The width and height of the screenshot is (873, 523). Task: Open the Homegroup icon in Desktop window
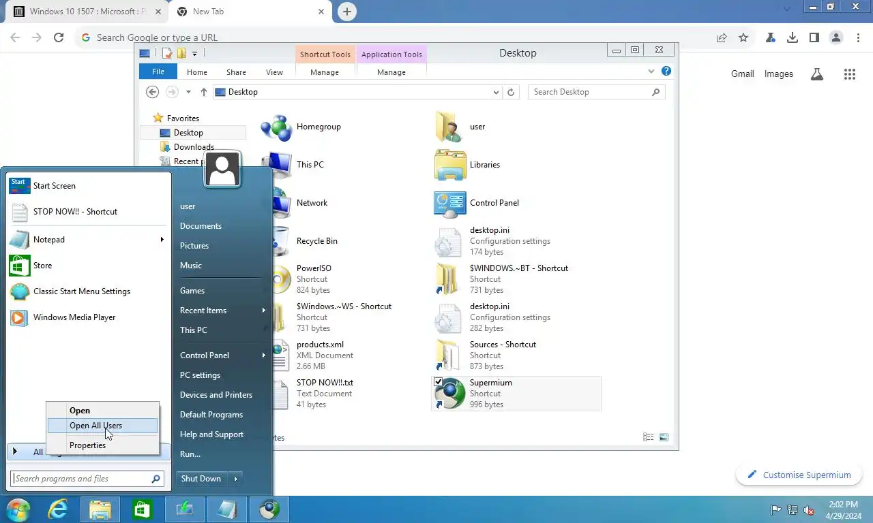276,127
